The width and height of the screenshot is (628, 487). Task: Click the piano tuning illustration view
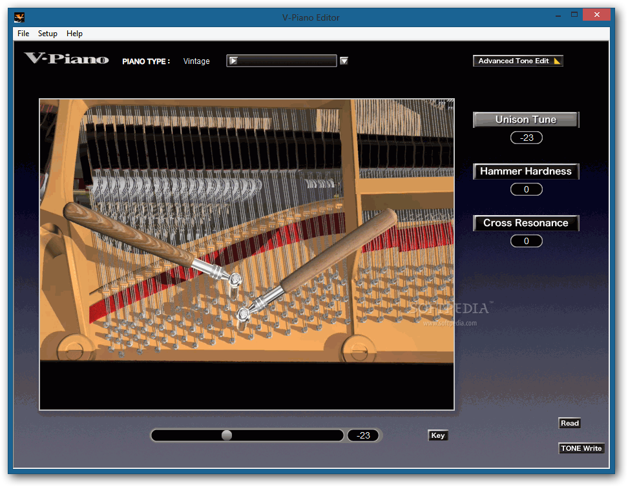click(x=247, y=254)
